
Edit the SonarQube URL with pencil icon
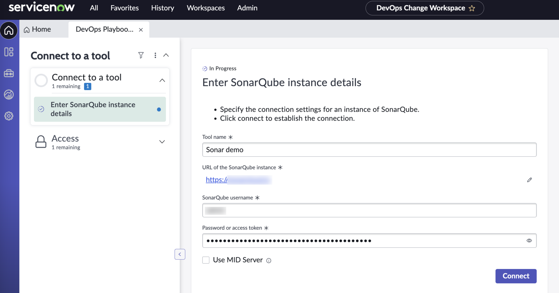[529, 180]
